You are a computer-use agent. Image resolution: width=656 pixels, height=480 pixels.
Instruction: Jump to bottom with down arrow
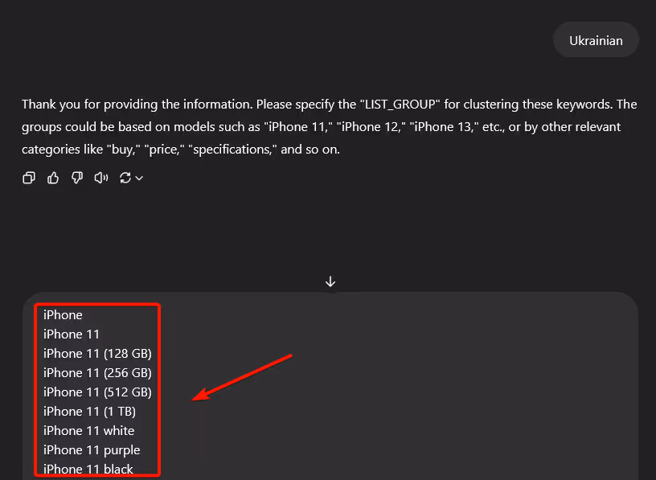[x=330, y=281]
